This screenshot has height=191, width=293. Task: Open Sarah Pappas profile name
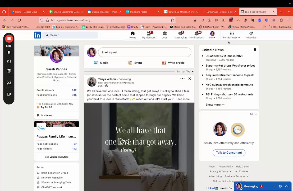tap(56, 69)
